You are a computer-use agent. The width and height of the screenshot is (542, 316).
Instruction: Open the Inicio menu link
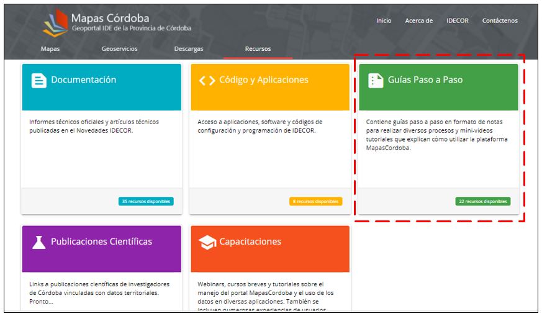(x=384, y=20)
